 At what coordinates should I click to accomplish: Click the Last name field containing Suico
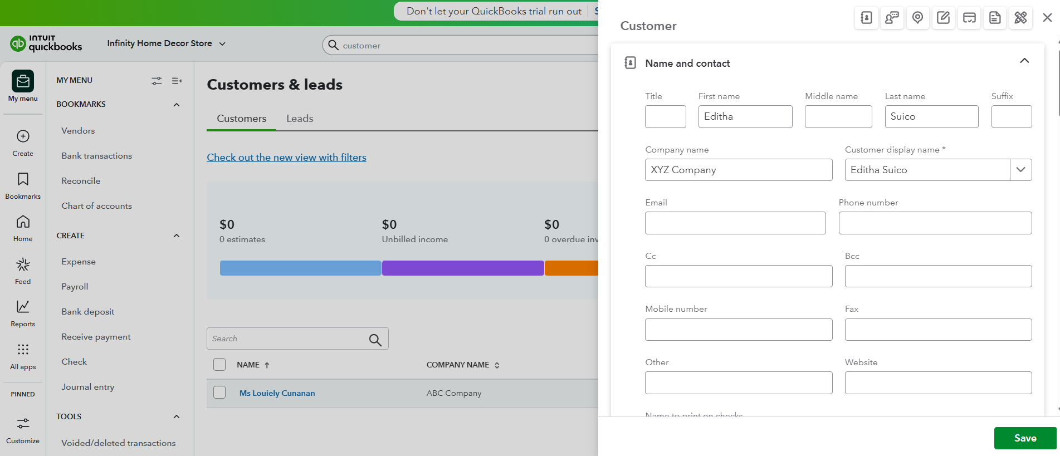931,116
